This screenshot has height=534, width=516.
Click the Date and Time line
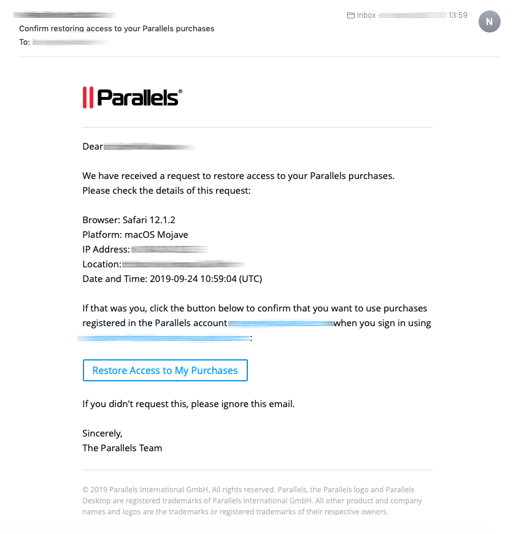tap(172, 279)
